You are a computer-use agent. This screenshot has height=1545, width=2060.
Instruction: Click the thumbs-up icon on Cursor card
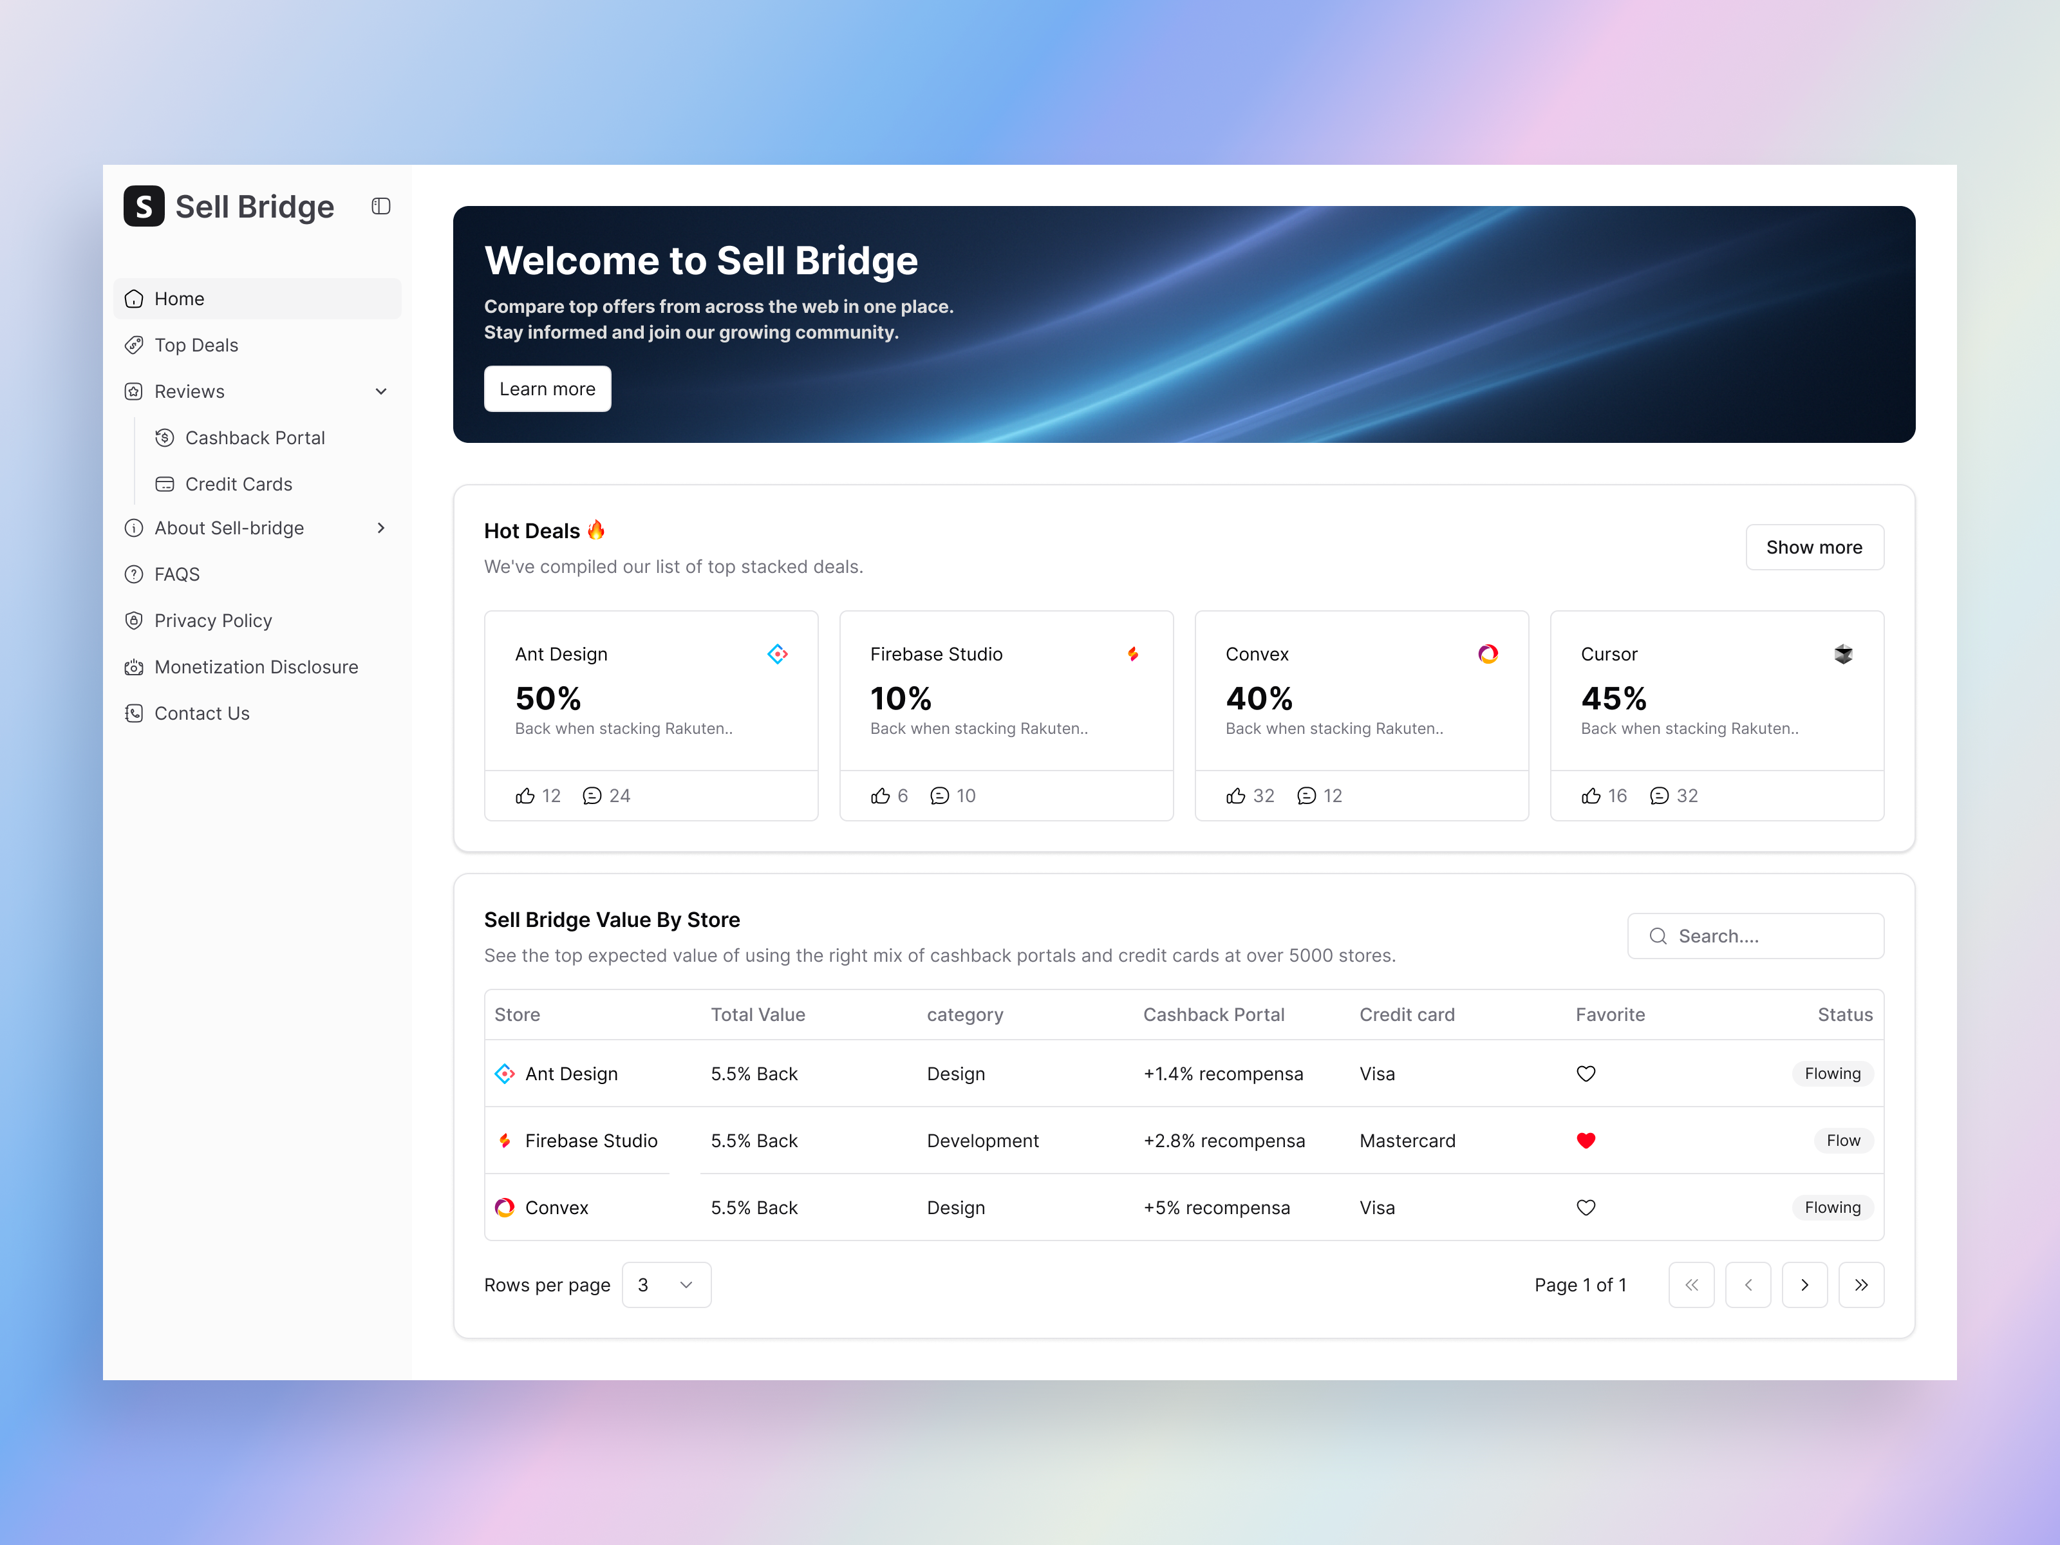pyautogui.click(x=1591, y=795)
